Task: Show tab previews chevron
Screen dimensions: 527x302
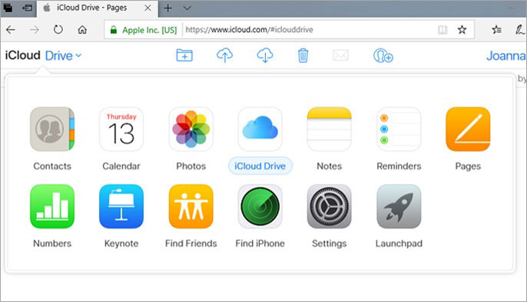Action: (187, 8)
